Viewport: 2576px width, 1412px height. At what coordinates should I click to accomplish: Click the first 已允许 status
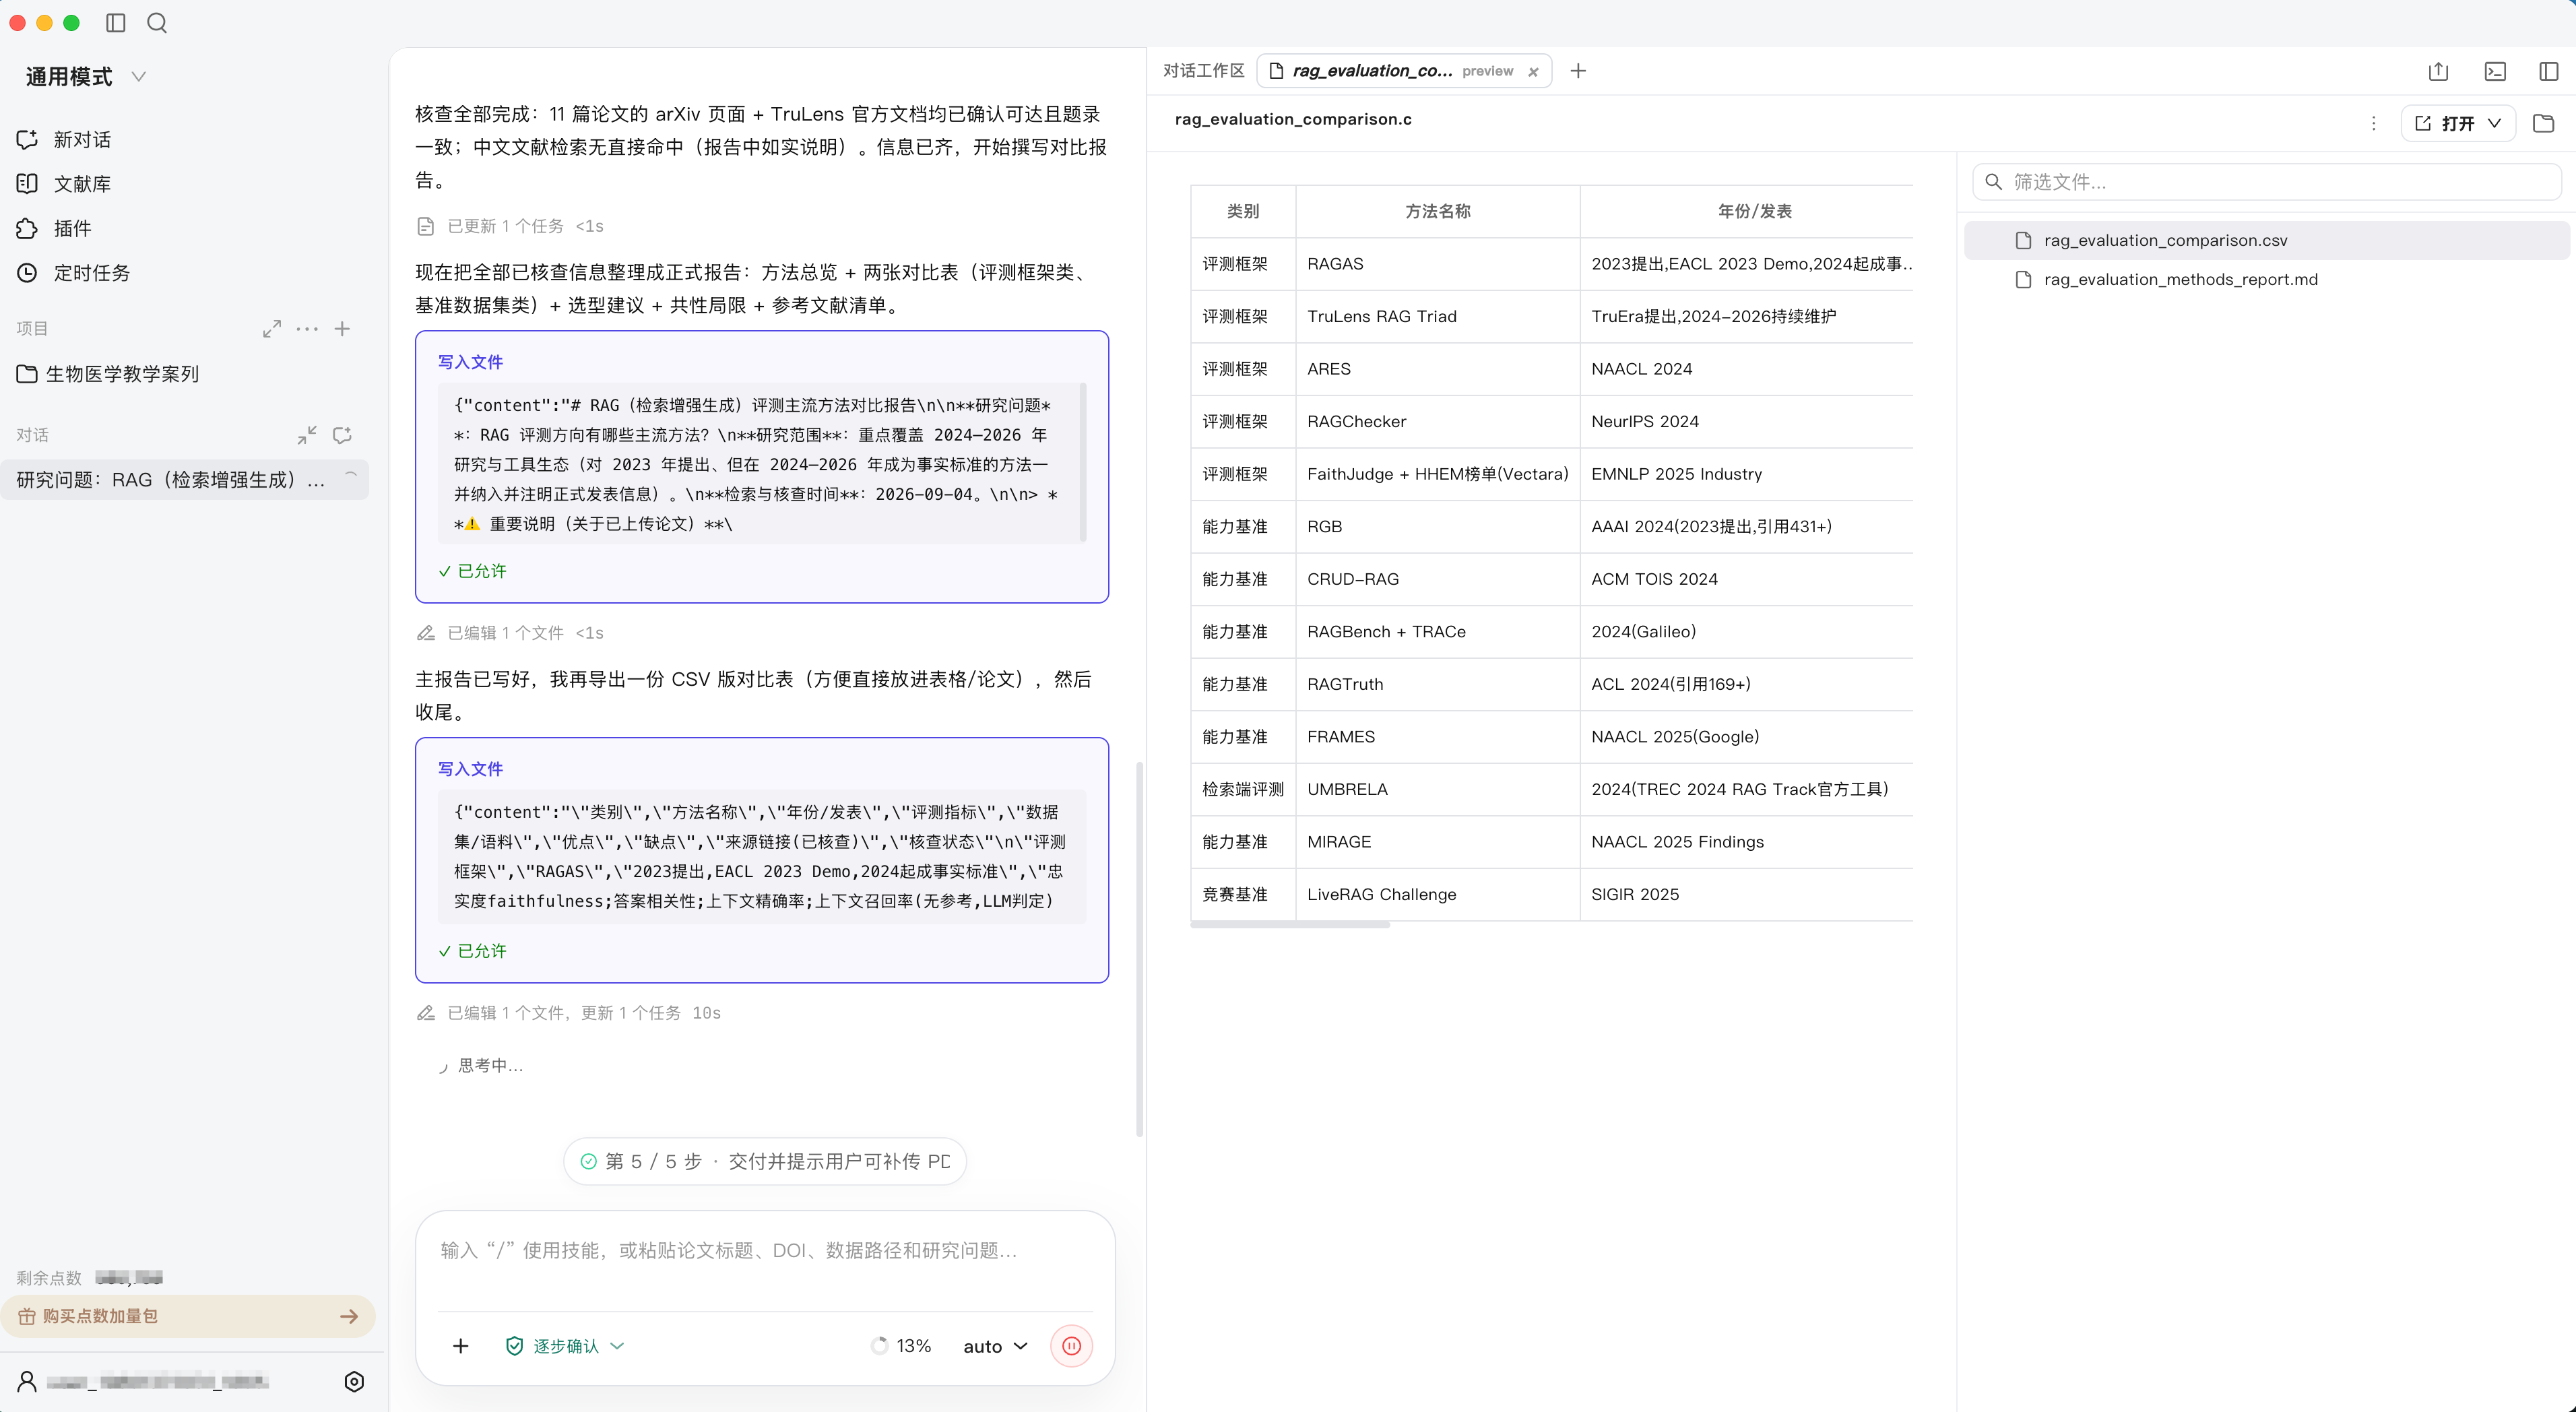(x=472, y=571)
